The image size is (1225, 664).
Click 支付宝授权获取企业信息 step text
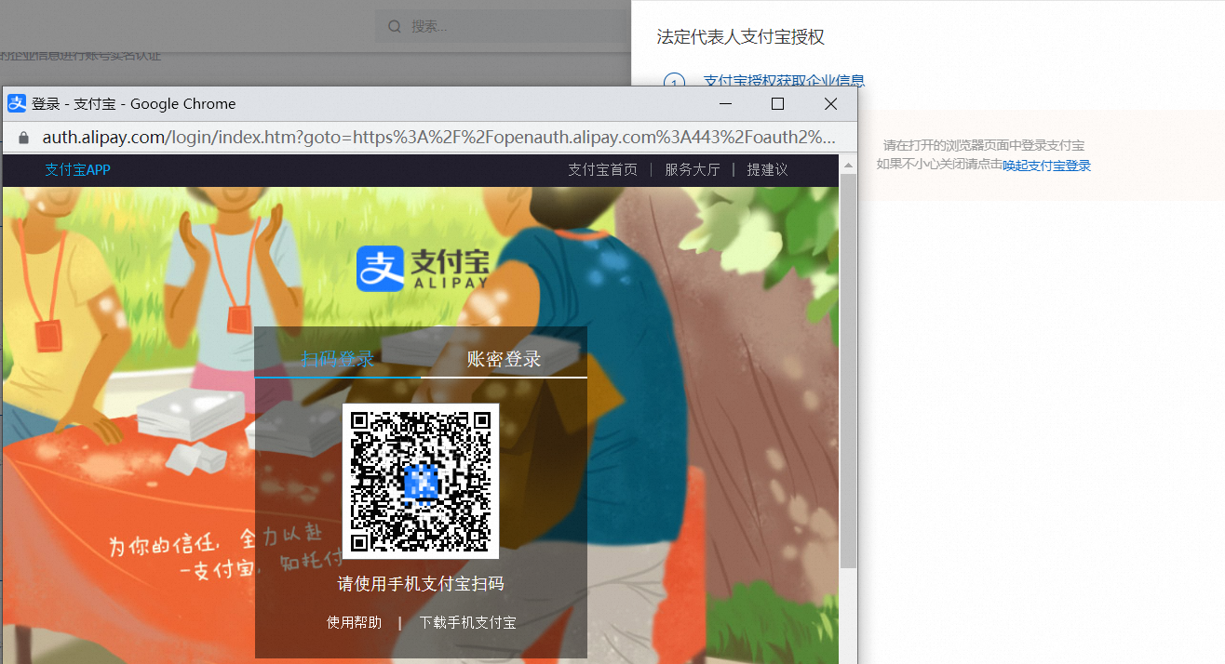tap(784, 81)
